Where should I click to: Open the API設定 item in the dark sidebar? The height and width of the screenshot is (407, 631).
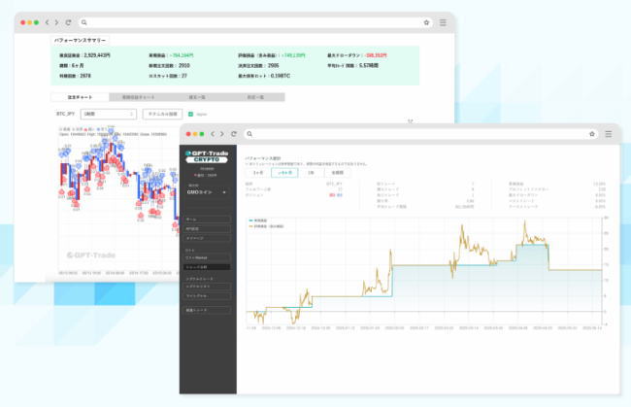208,228
